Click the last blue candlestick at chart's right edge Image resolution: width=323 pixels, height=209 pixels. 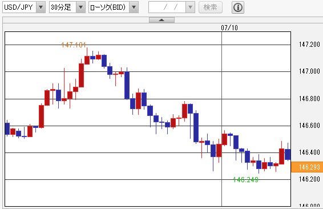(x=288, y=154)
